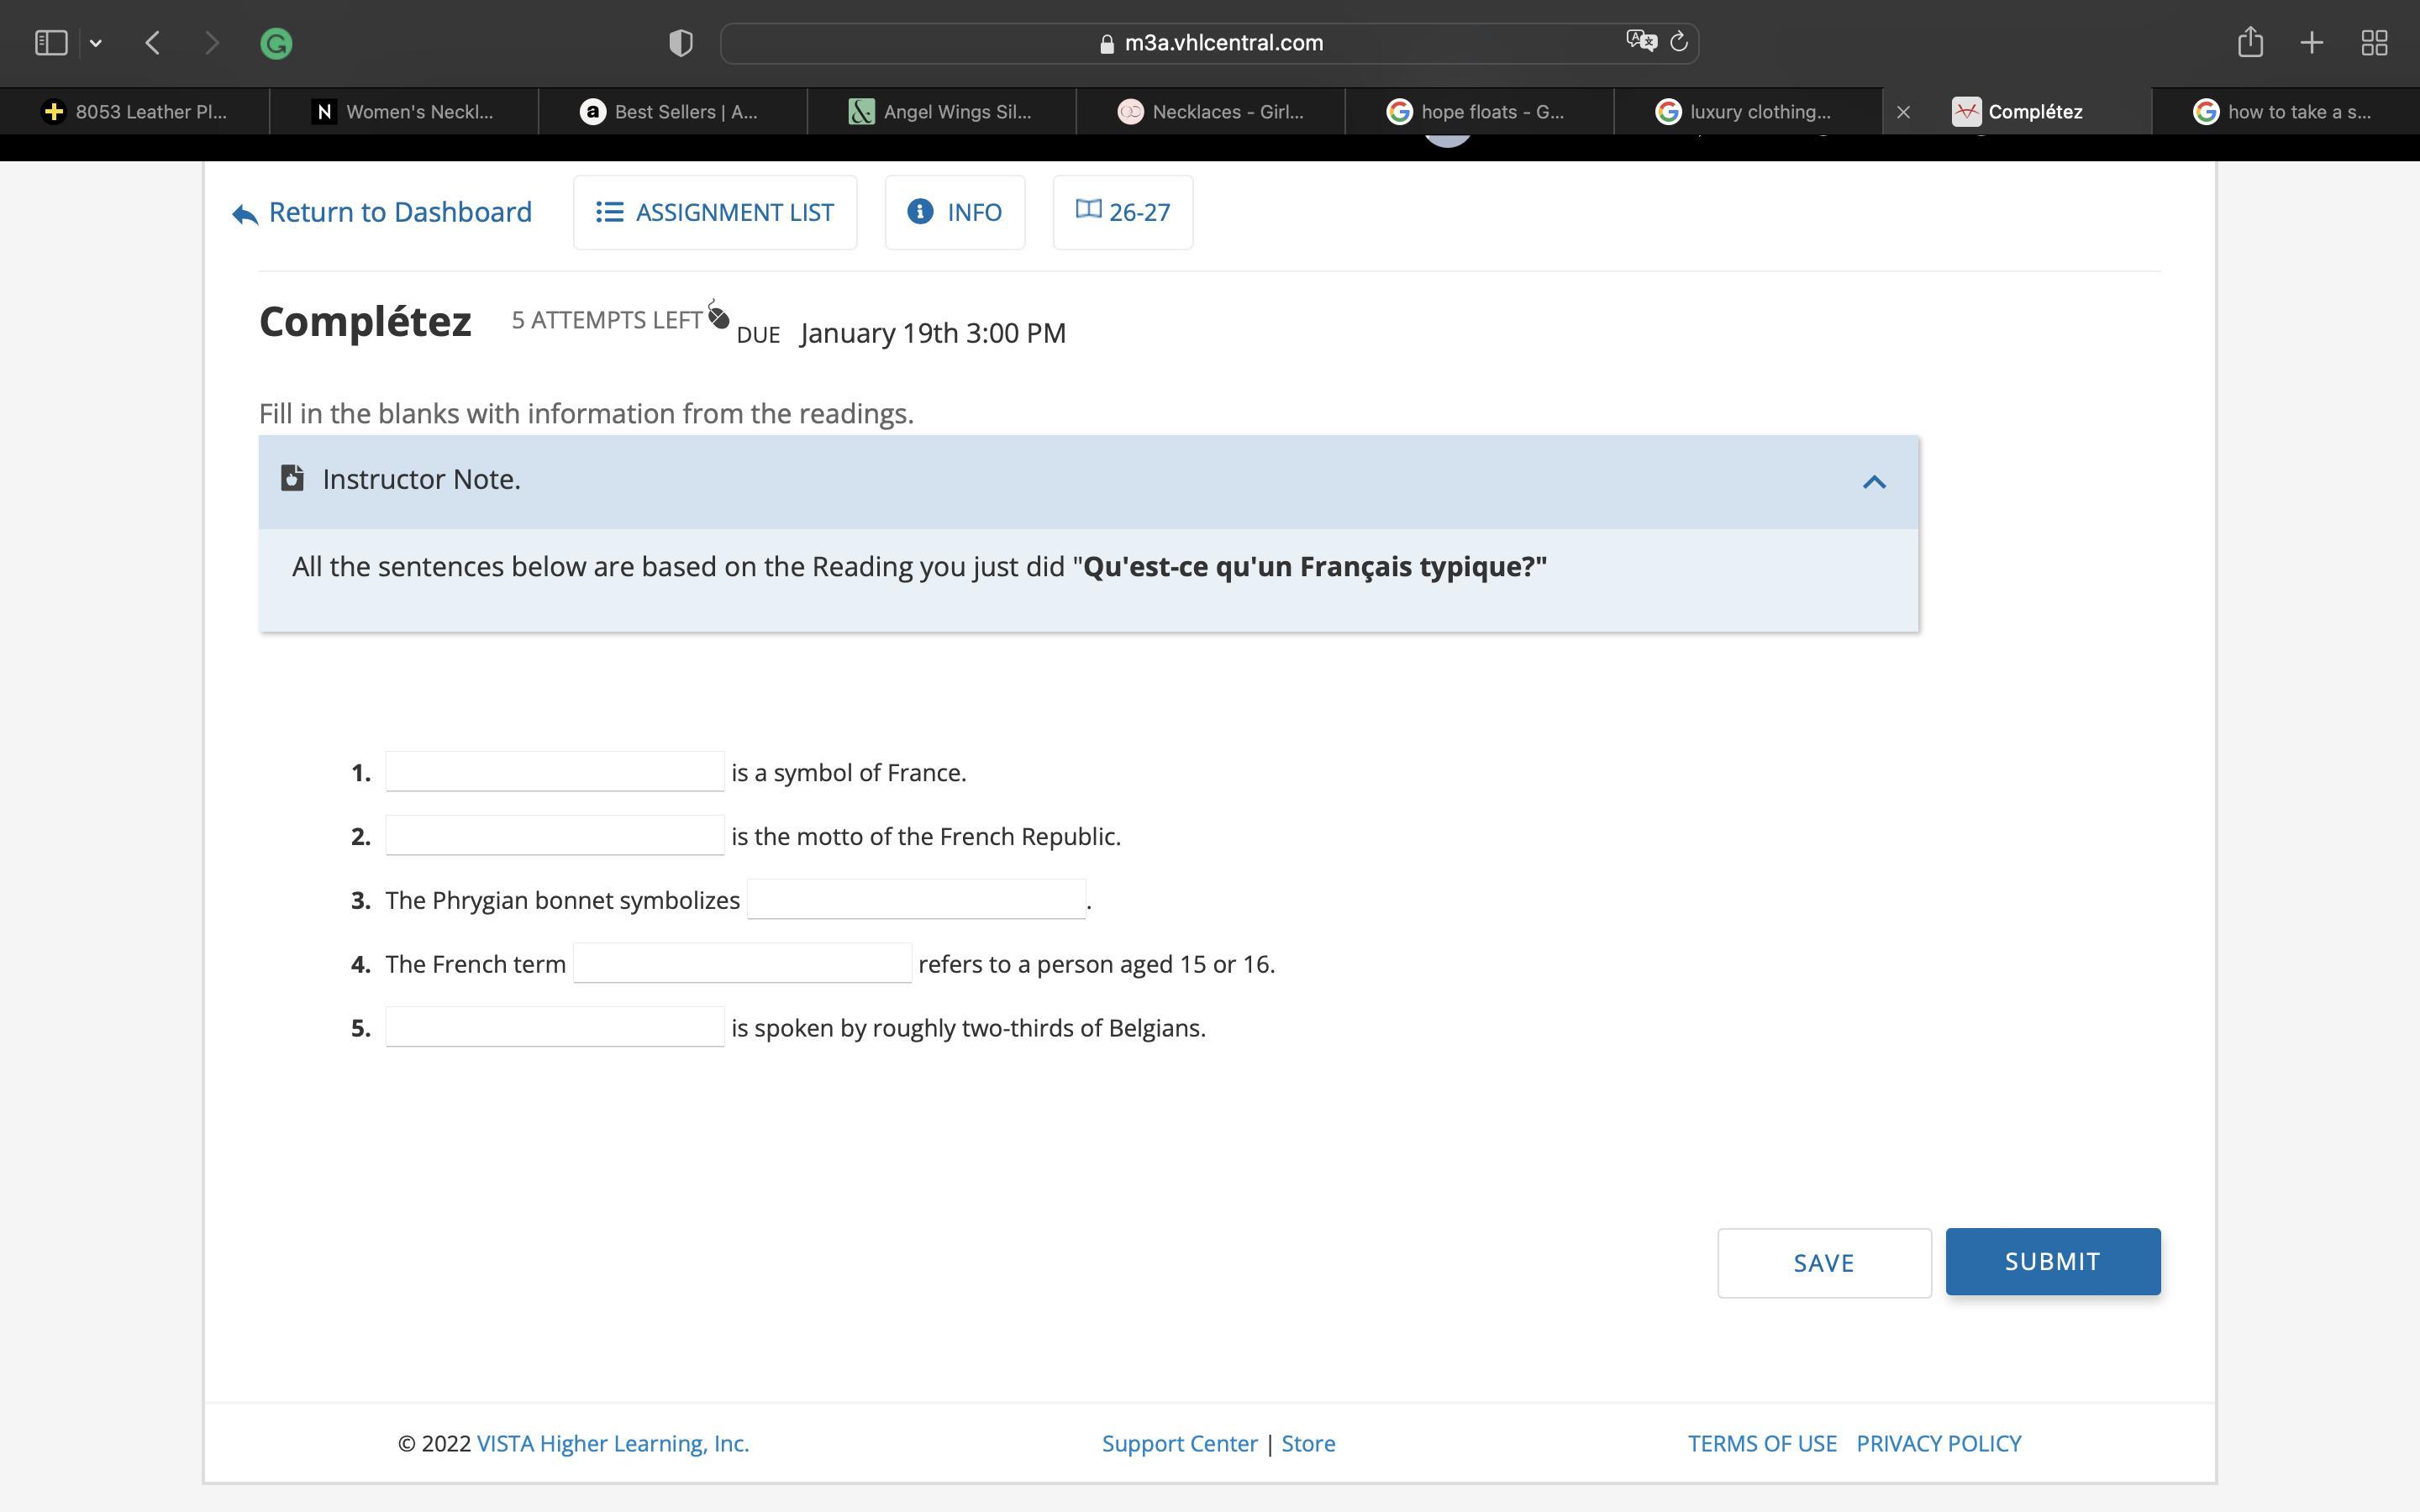Click Return to Dashboard link

tap(382, 212)
